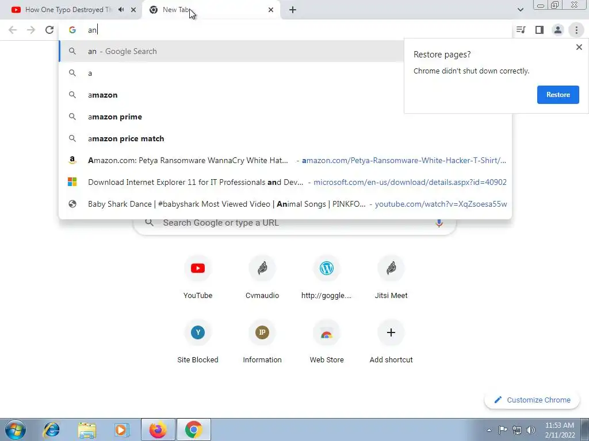Open the http://goggle... WordPress shortcut

click(327, 277)
